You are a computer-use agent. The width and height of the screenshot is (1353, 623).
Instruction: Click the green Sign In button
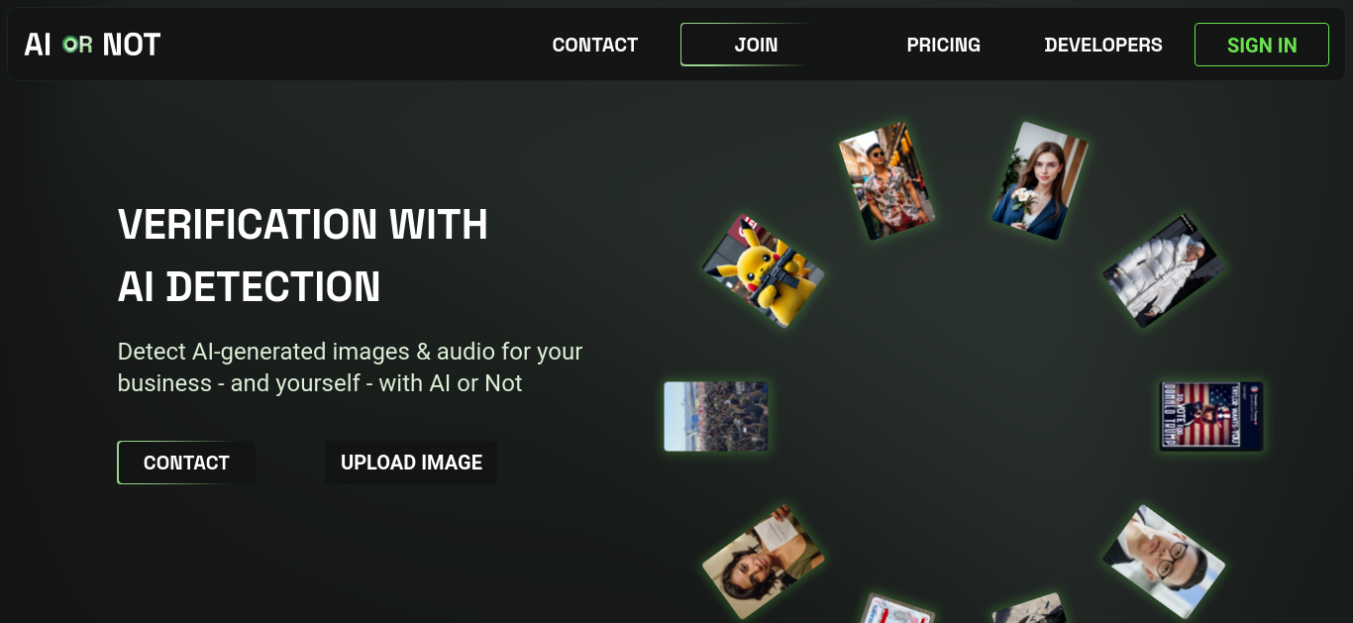coord(1262,45)
